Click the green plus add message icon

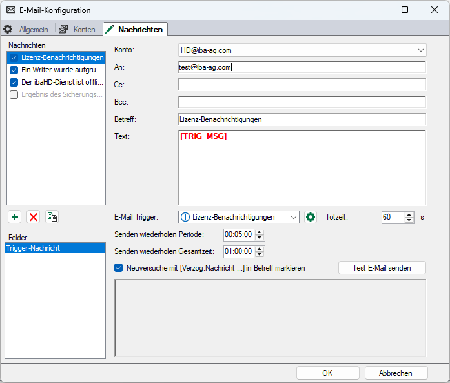click(15, 217)
